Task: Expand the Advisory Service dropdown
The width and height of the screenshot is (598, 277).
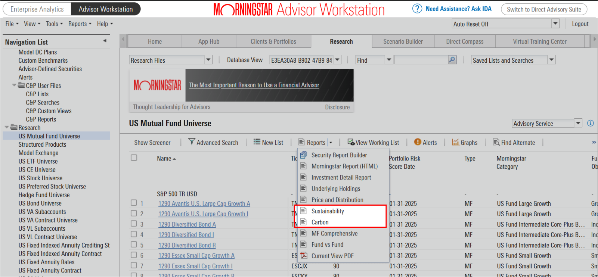Action: pos(578,123)
